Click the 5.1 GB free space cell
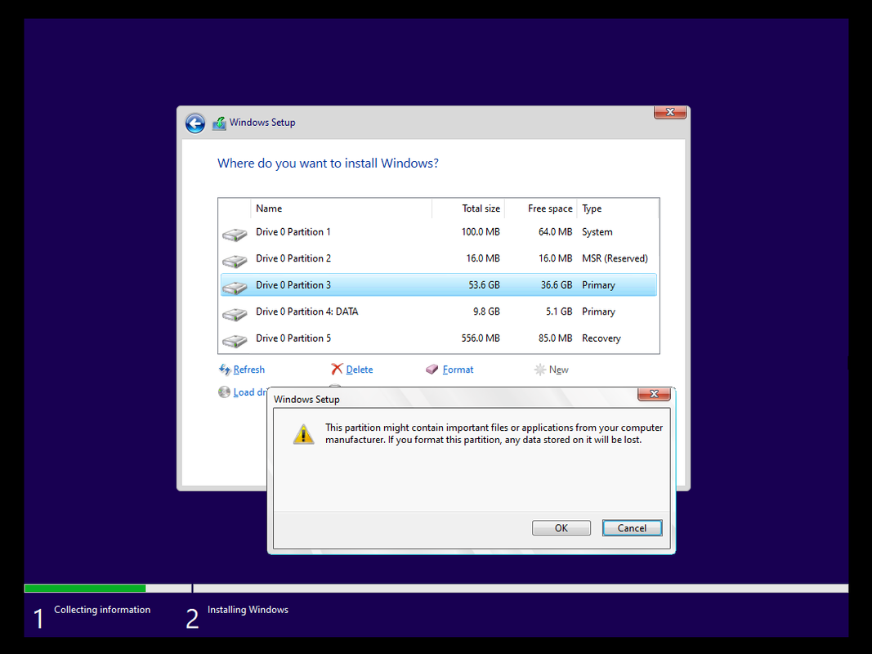The height and width of the screenshot is (654, 872). pos(559,311)
